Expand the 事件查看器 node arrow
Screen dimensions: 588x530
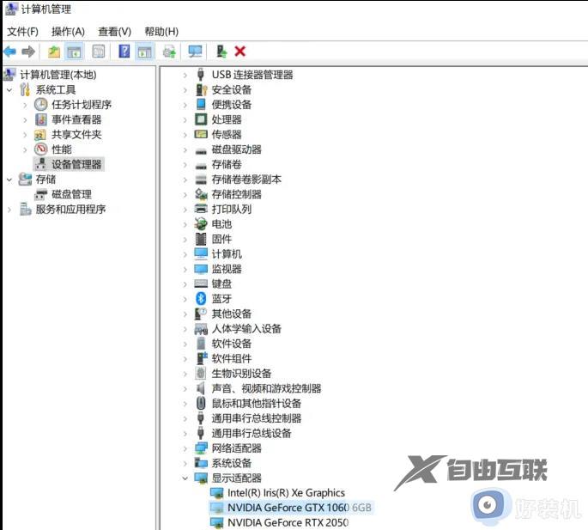click(25, 119)
